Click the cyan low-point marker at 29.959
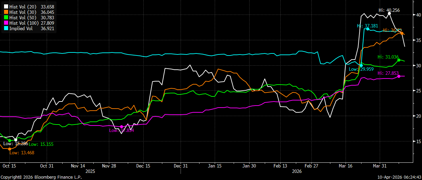This screenshot has width=422, height=180. (x=361, y=66)
